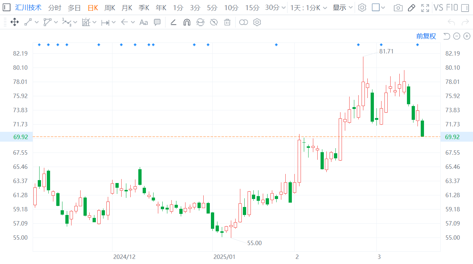Select the move crosshair tool
The width and height of the screenshot is (473, 264).
(15, 22)
